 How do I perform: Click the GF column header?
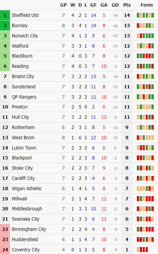[x=94, y=5]
